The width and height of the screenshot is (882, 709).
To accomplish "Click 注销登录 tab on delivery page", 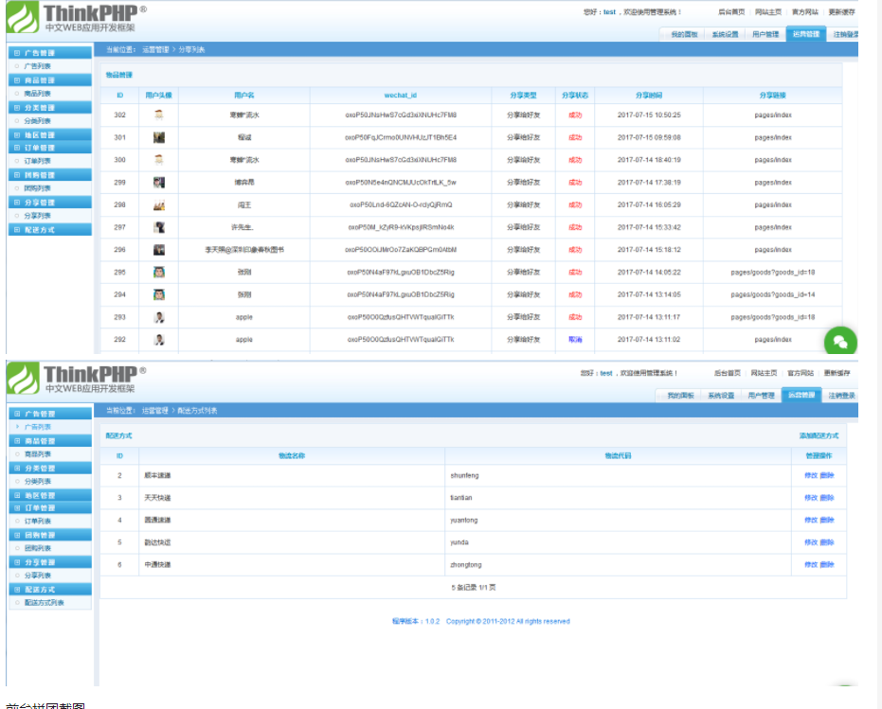I will [x=841, y=396].
